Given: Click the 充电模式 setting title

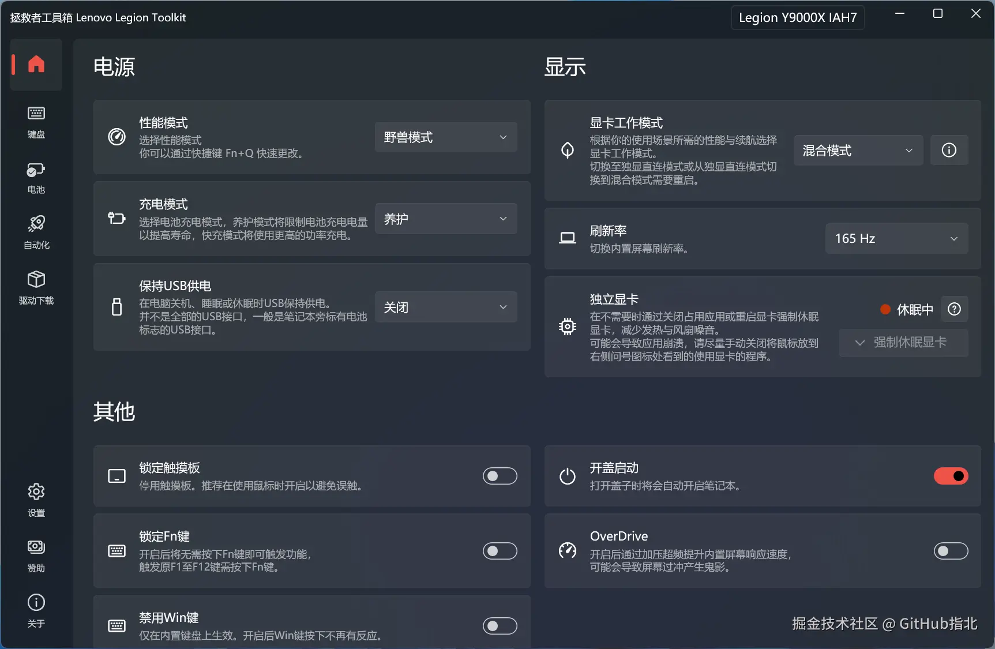Looking at the screenshot, I should pyautogui.click(x=163, y=204).
